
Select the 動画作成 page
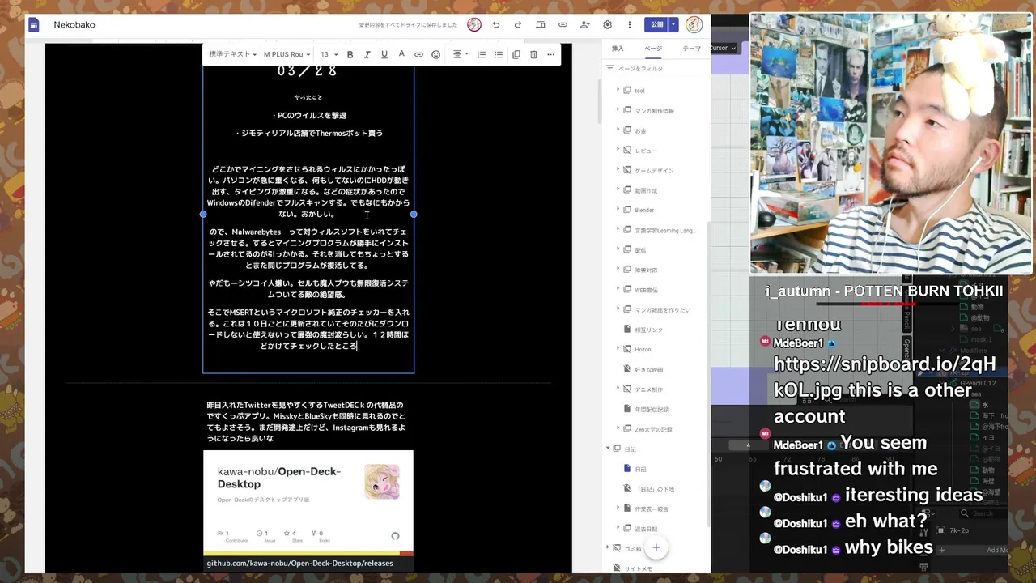pyautogui.click(x=646, y=190)
